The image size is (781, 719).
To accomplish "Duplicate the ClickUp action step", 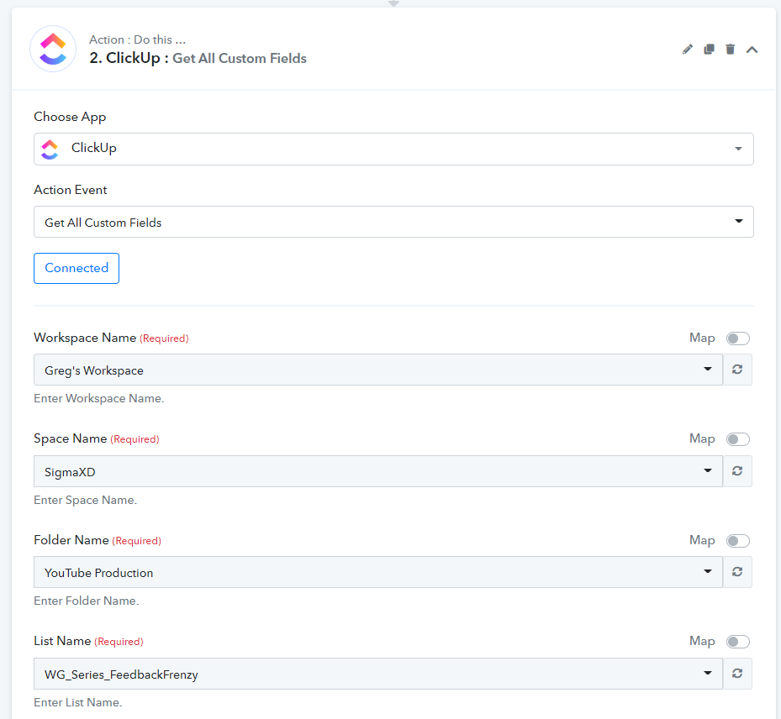I will coord(709,50).
